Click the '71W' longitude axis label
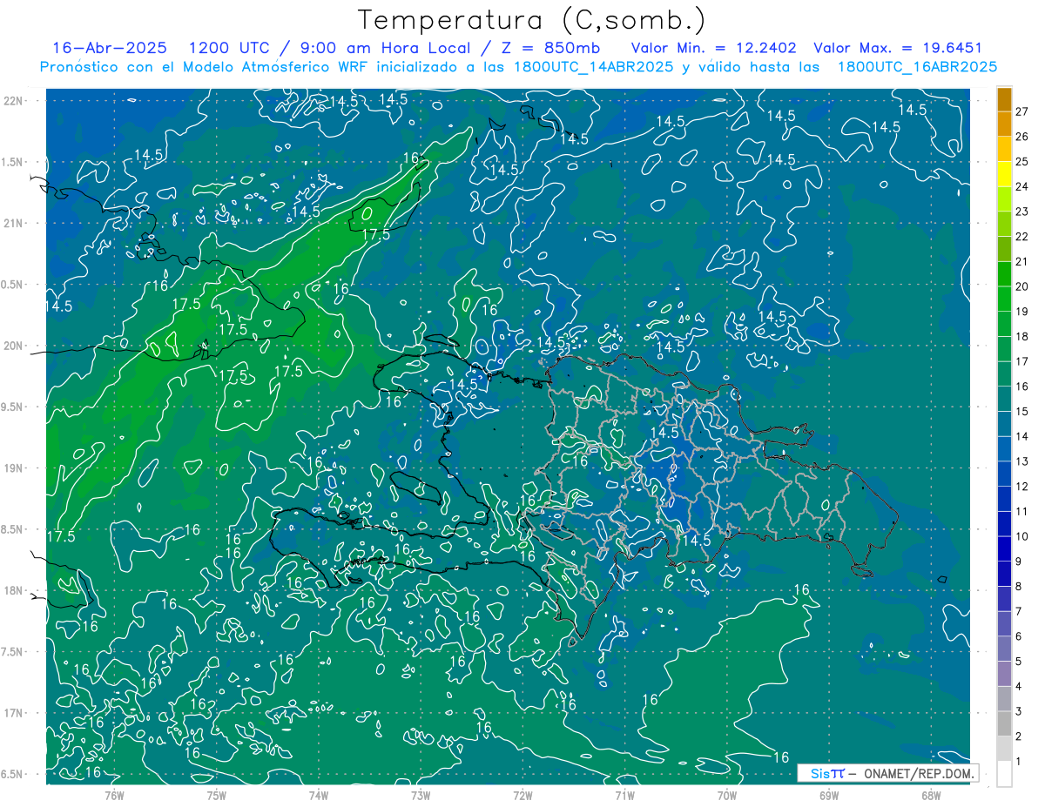Image resolution: width=1045 pixels, height=807 pixels. tap(624, 795)
